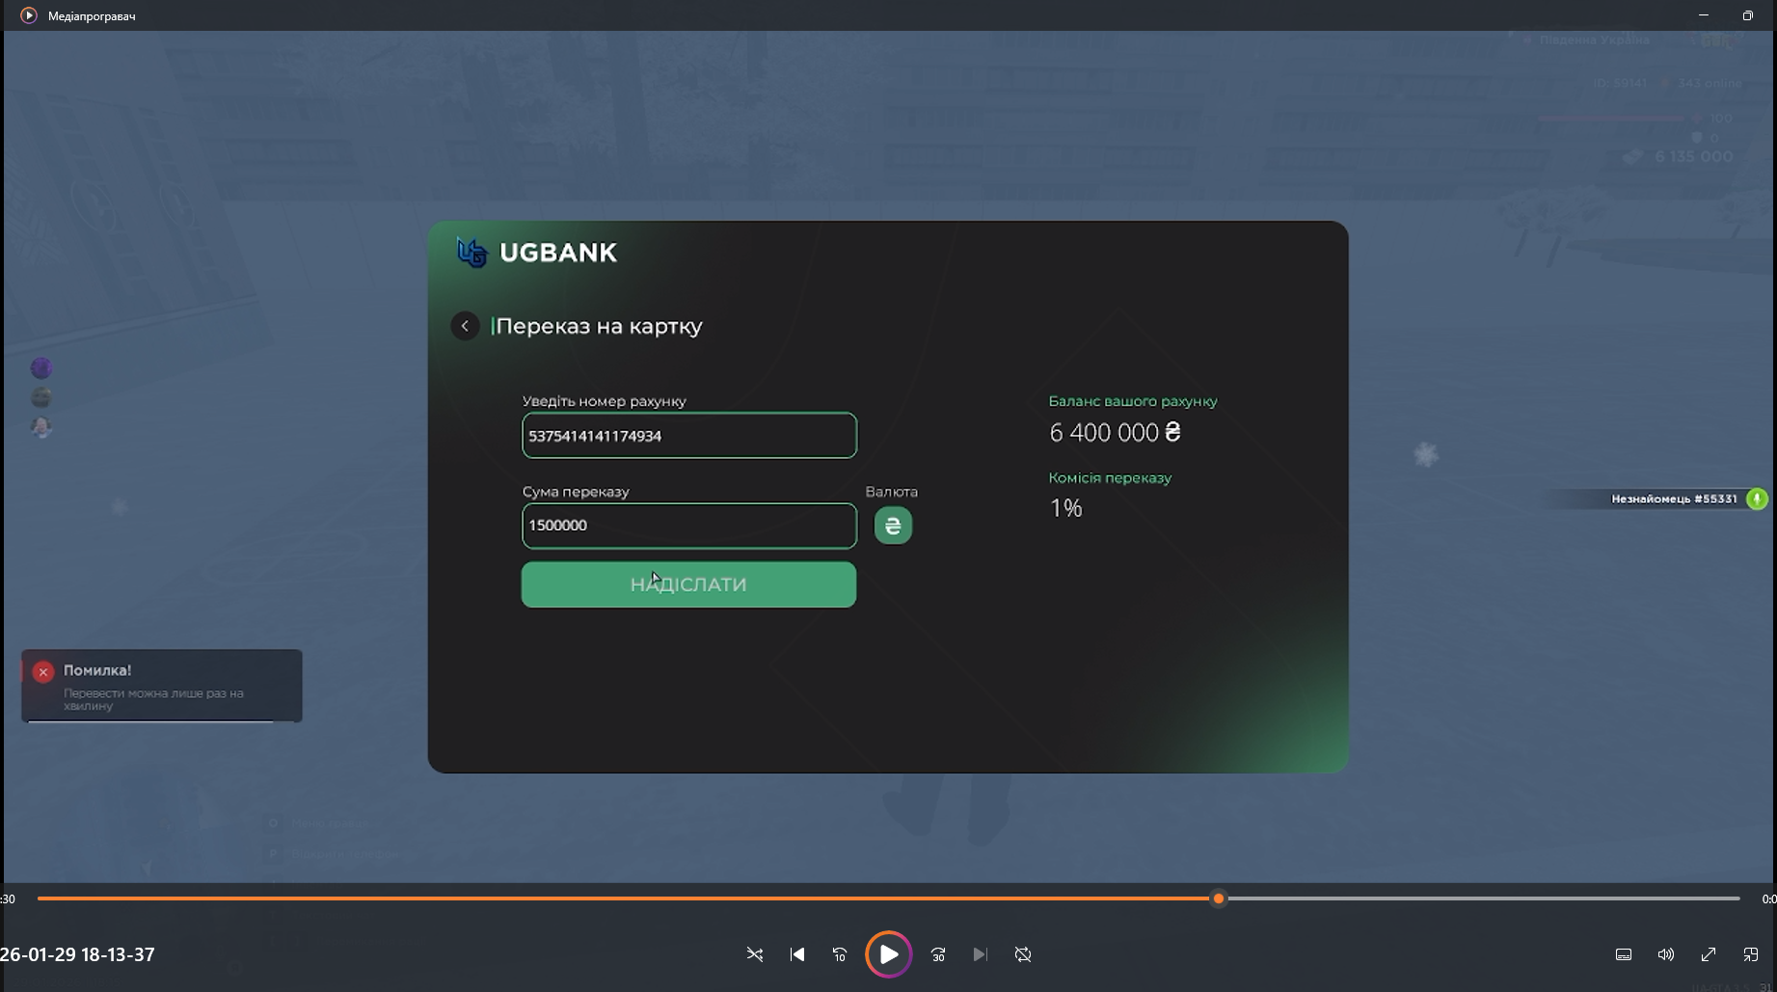1777x992 pixels.
Task: Go to next track
Action: [981, 954]
